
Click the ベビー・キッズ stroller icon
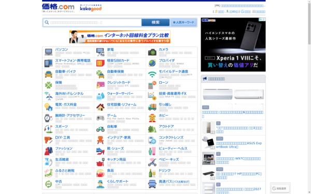[x=152, y=162]
